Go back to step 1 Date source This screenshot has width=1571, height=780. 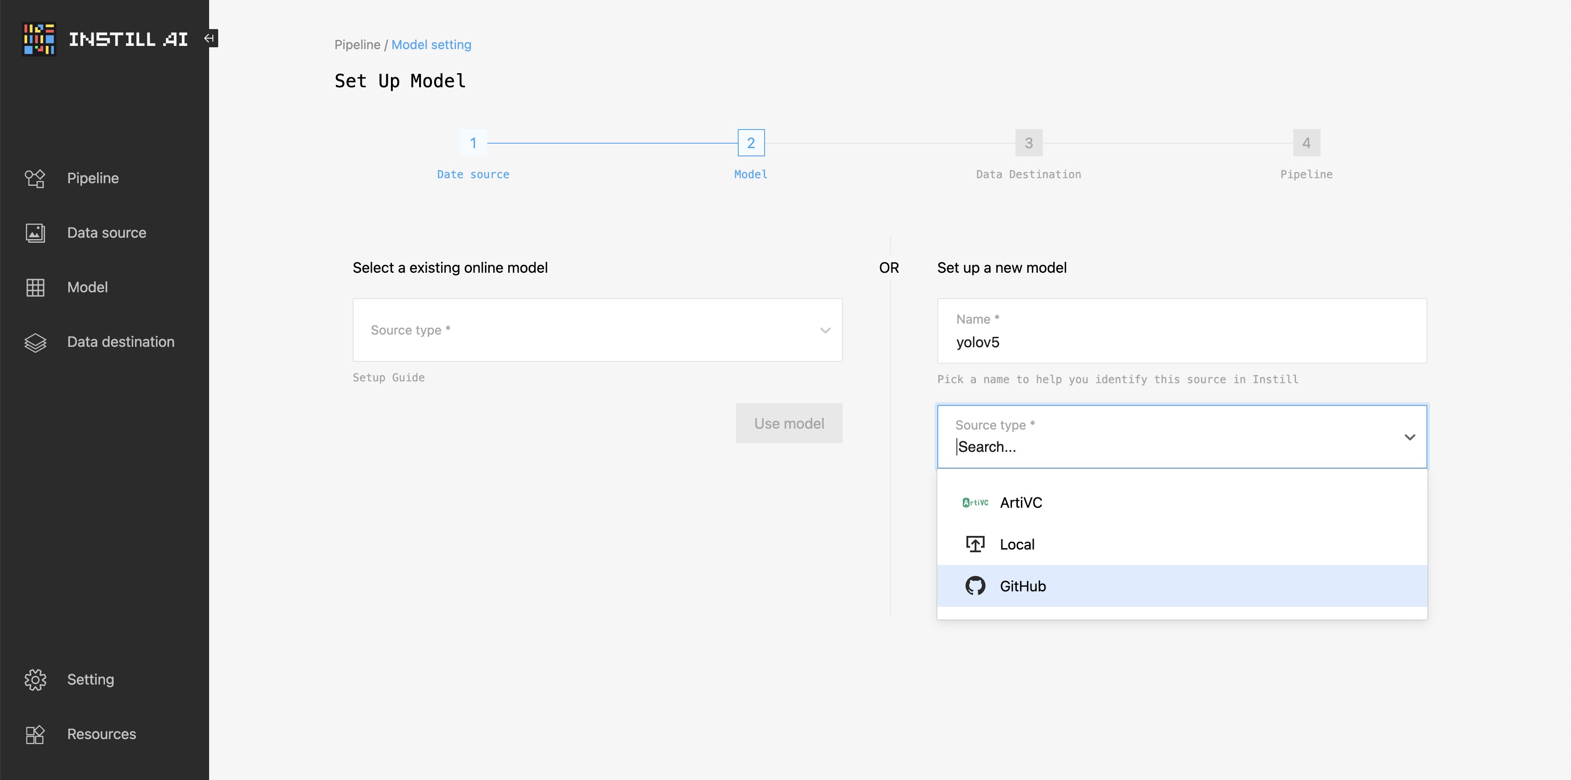click(x=473, y=143)
